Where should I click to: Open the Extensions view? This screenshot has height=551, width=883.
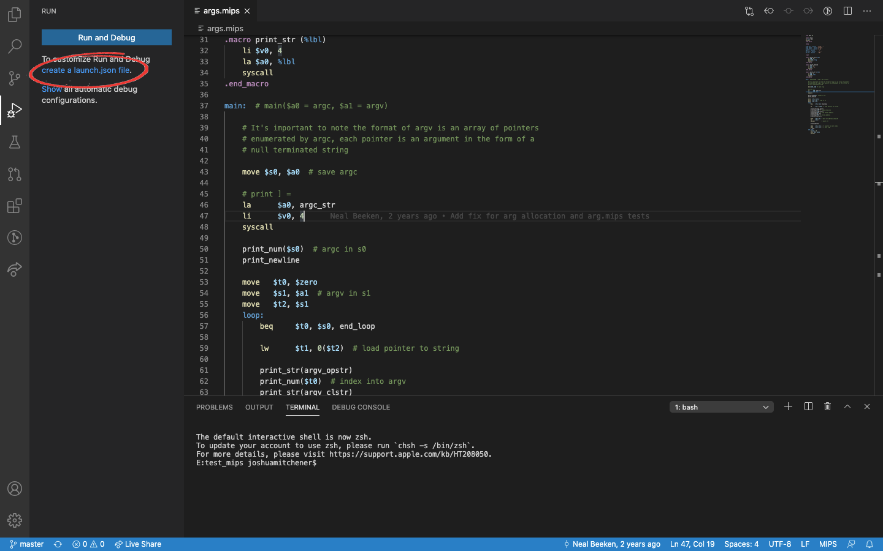15,206
